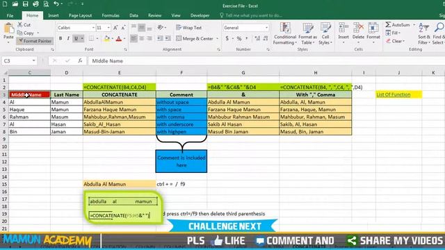Click Decrease Font Size icon
The image size is (445, 250).
point(123,28)
